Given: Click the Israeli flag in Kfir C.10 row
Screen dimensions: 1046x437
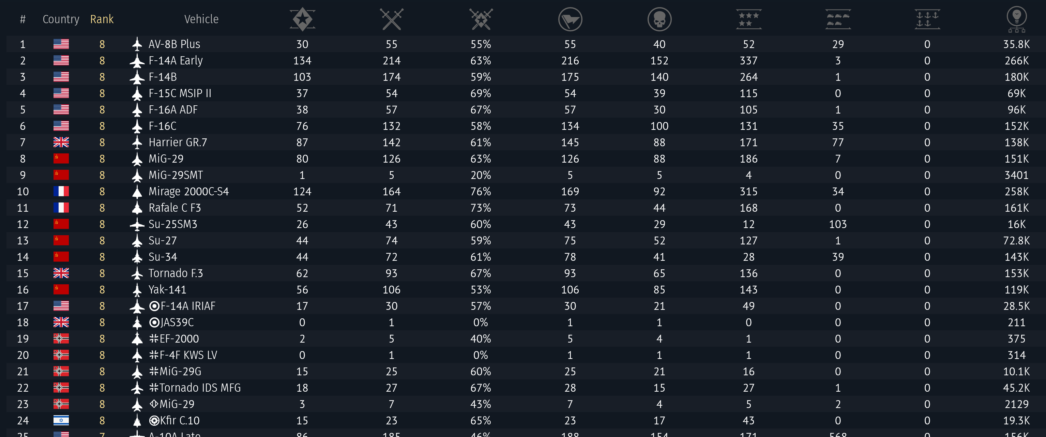Looking at the screenshot, I should [x=61, y=420].
